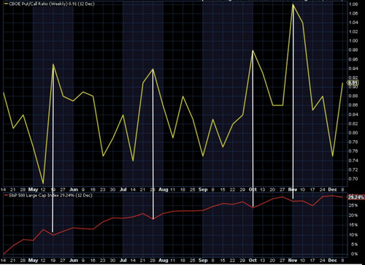The image size is (365, 265).
Task: Click the 25% label on the S&P axis
Action: pyautogui.click(x=353, y=206)
